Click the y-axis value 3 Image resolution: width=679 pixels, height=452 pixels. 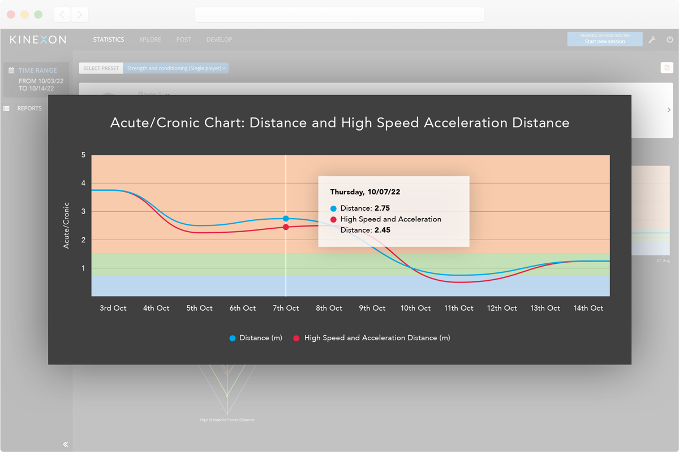click(84, 211)
